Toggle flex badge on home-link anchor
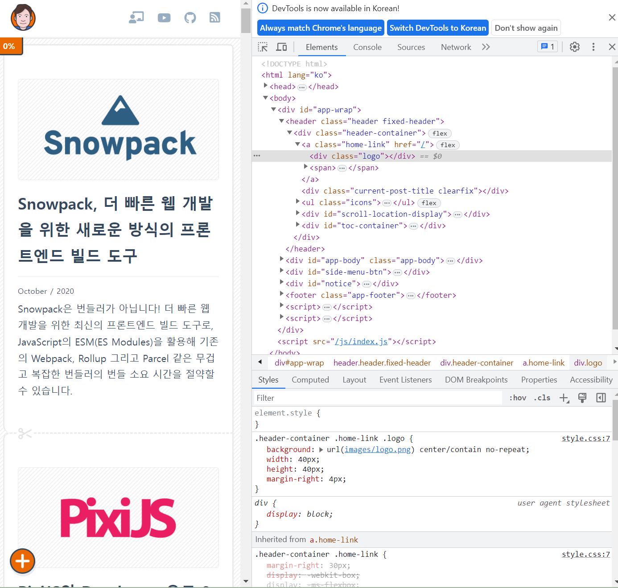This screenshot has width=618, height=588. [x=448, y=145]
